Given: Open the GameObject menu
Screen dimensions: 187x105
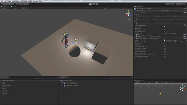Looking at the screenshot, I should pyautogui.click(x=15, y=1).
